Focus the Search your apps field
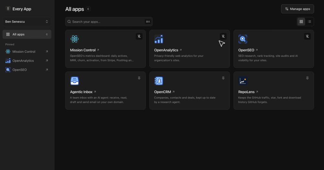The image size is (324, 170). click(x=109, y=22)
